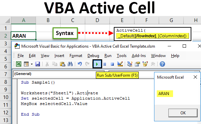This screenshot has height=124, width=201.
Task: Open the (General) object dropdown
Action: tap(59, 74)
